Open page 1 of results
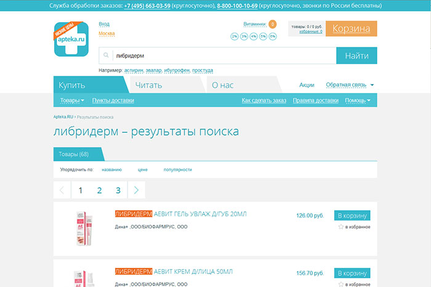 tap(81, 190)
